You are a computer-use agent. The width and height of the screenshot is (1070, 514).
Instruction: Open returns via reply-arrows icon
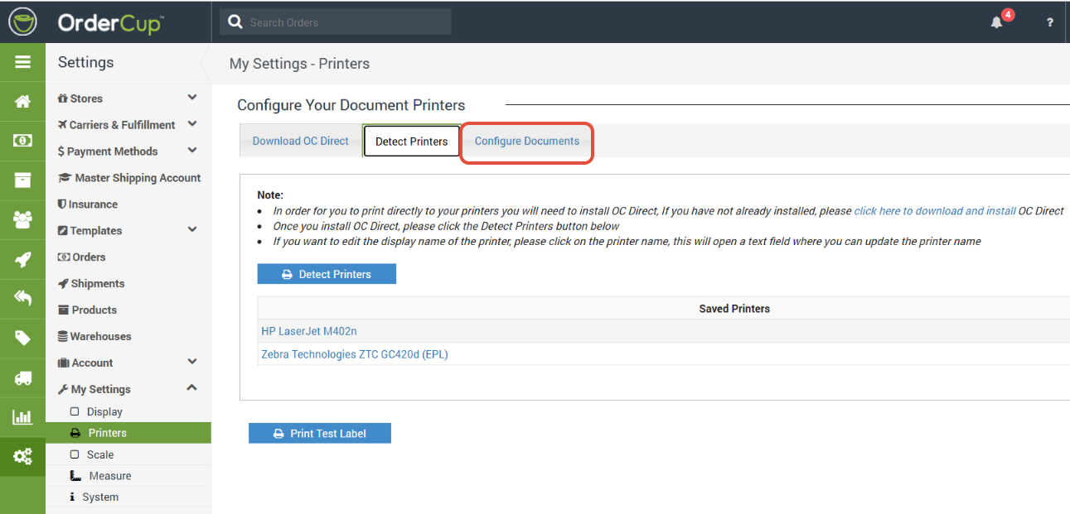click(x=22, y=299)
